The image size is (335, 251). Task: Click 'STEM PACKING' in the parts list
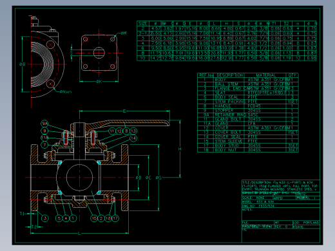pos(230,102)
